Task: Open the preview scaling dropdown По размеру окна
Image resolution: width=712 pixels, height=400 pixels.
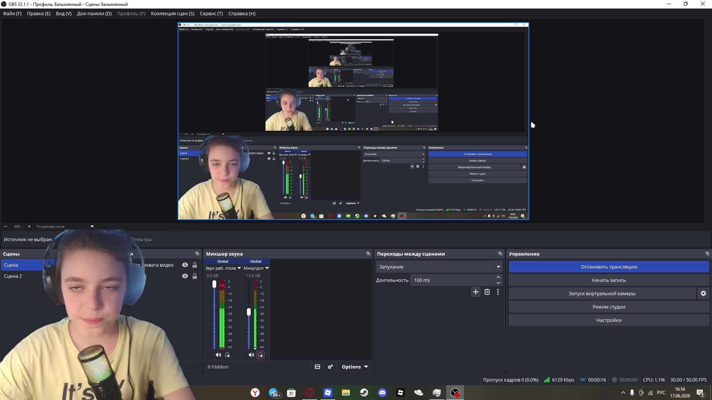Action: pos(65,226)
